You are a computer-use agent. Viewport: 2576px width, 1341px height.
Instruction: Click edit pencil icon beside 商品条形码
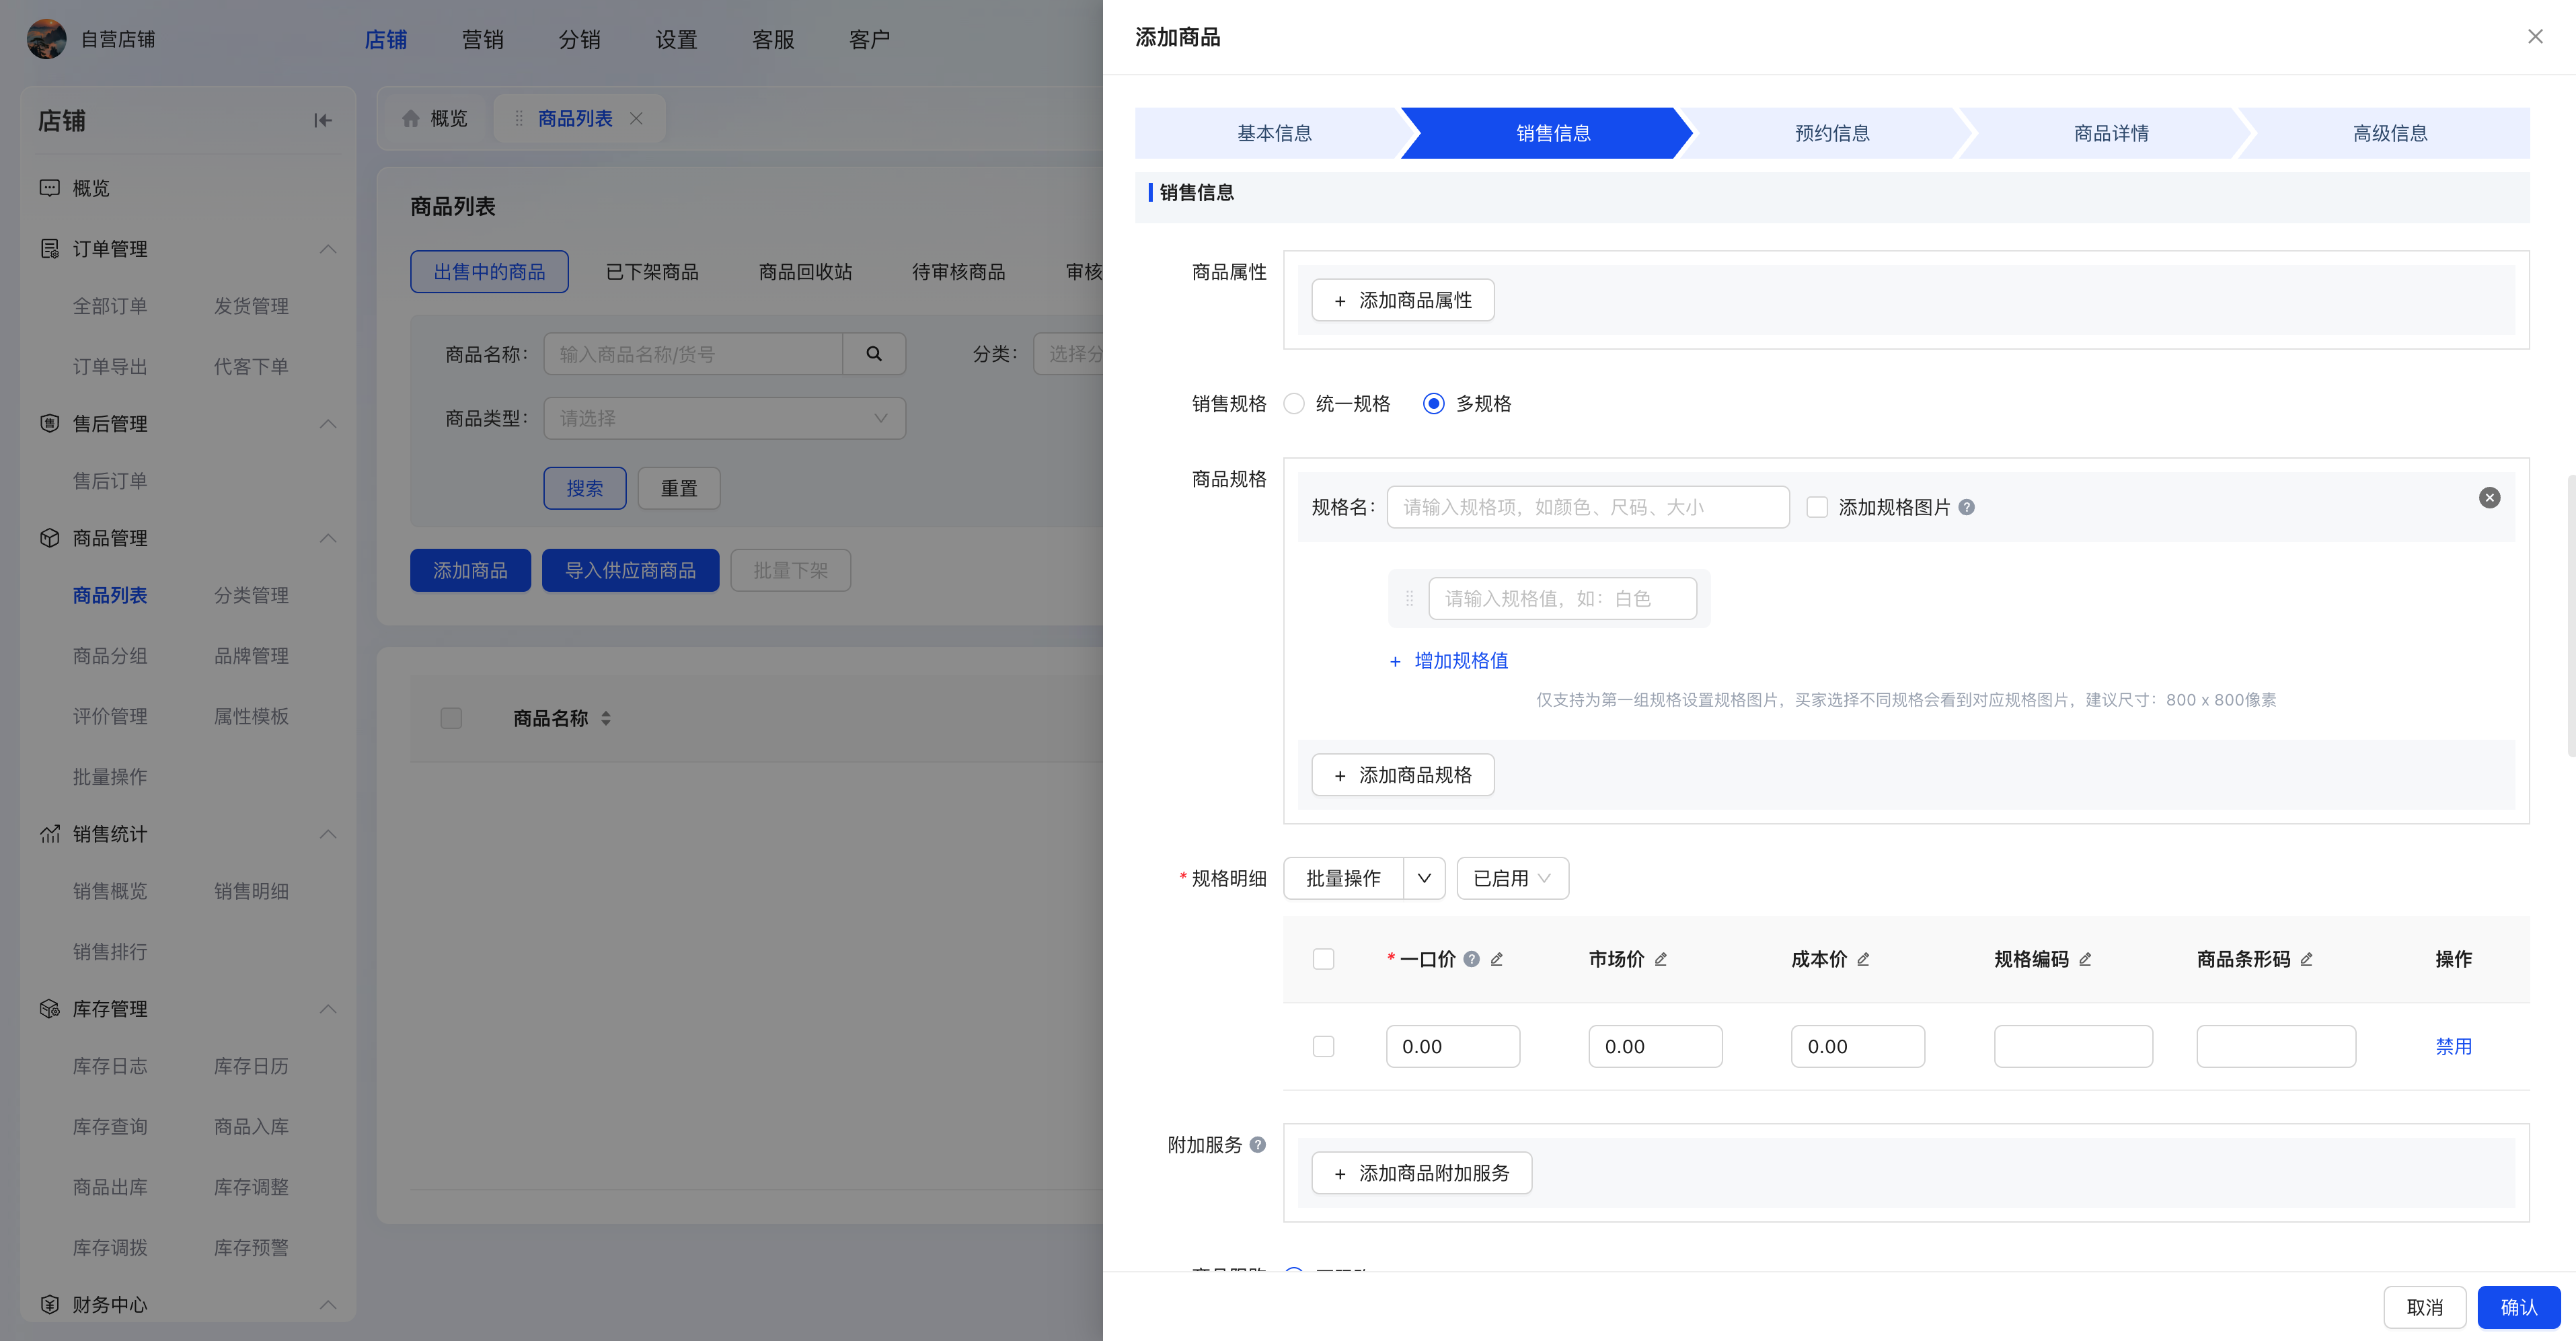tap(2306, 959)
